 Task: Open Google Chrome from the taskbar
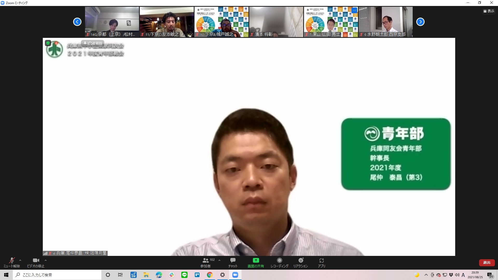[x=210, y=275]
